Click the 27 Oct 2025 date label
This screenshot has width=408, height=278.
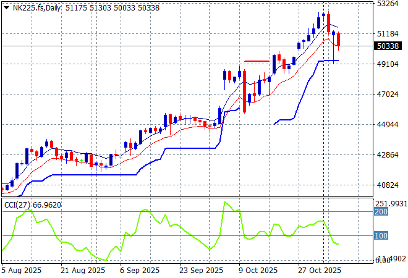point(318,271)
